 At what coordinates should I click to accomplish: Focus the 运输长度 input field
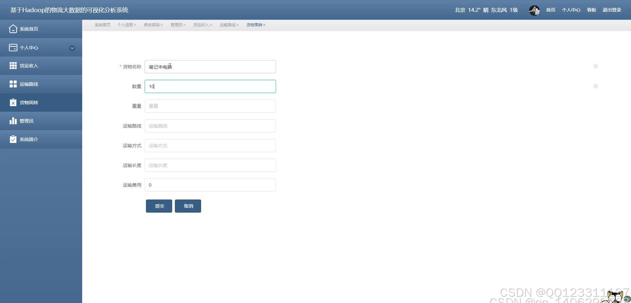tap(210, 165)
